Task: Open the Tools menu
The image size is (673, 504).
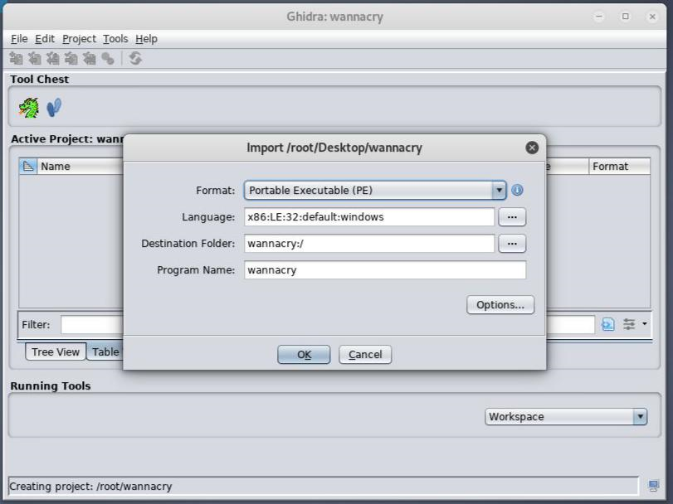Action: pos(115,39)
